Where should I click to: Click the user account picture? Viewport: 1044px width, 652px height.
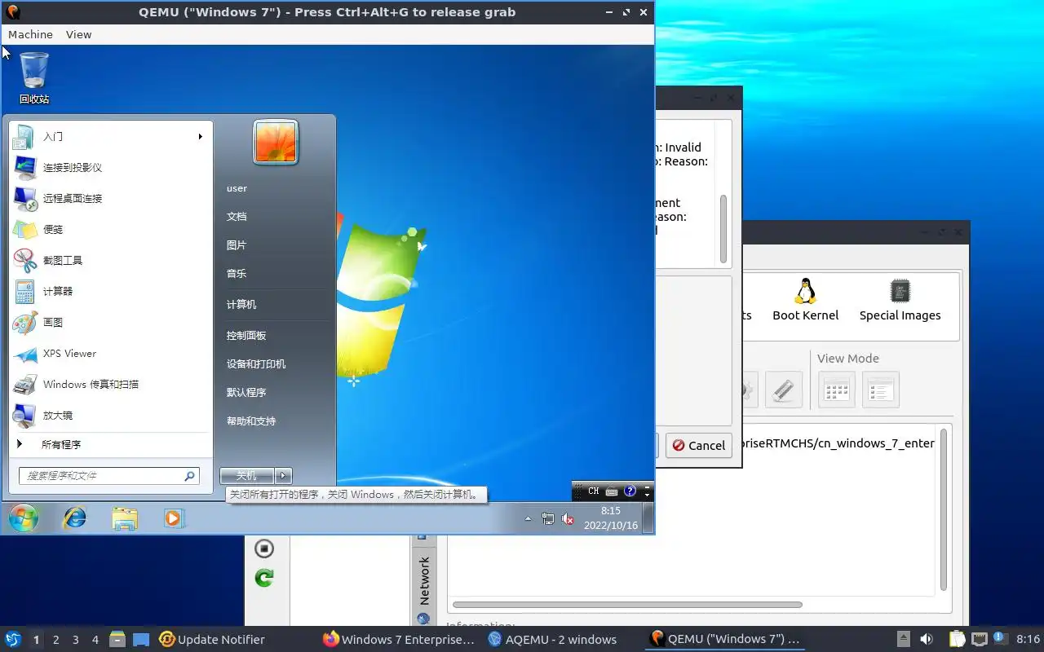point(276,143)
